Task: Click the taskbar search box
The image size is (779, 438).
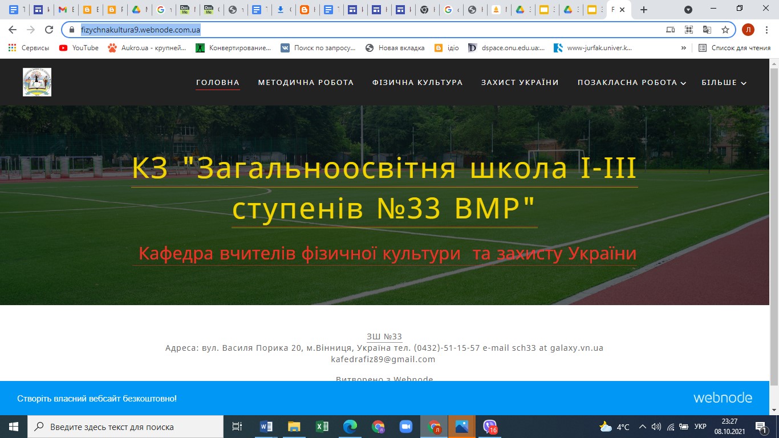Action: click(125, 427)
